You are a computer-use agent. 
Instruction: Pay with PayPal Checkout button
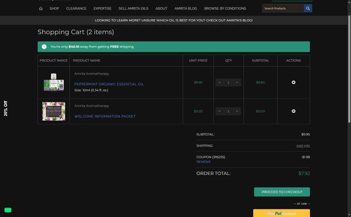point(281,213)
